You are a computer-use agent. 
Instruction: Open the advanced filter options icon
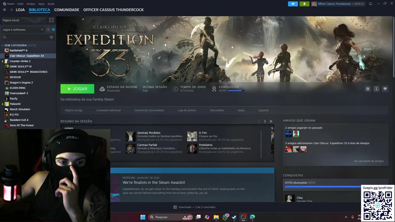[52, 37]
